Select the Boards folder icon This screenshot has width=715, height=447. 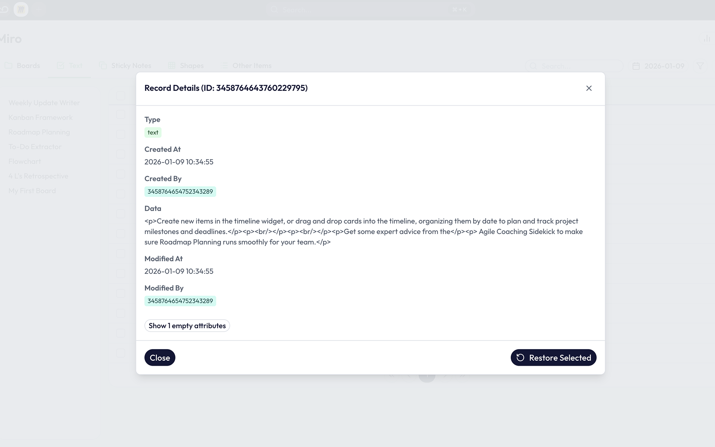pyautogui.click(x=9, y=65)
